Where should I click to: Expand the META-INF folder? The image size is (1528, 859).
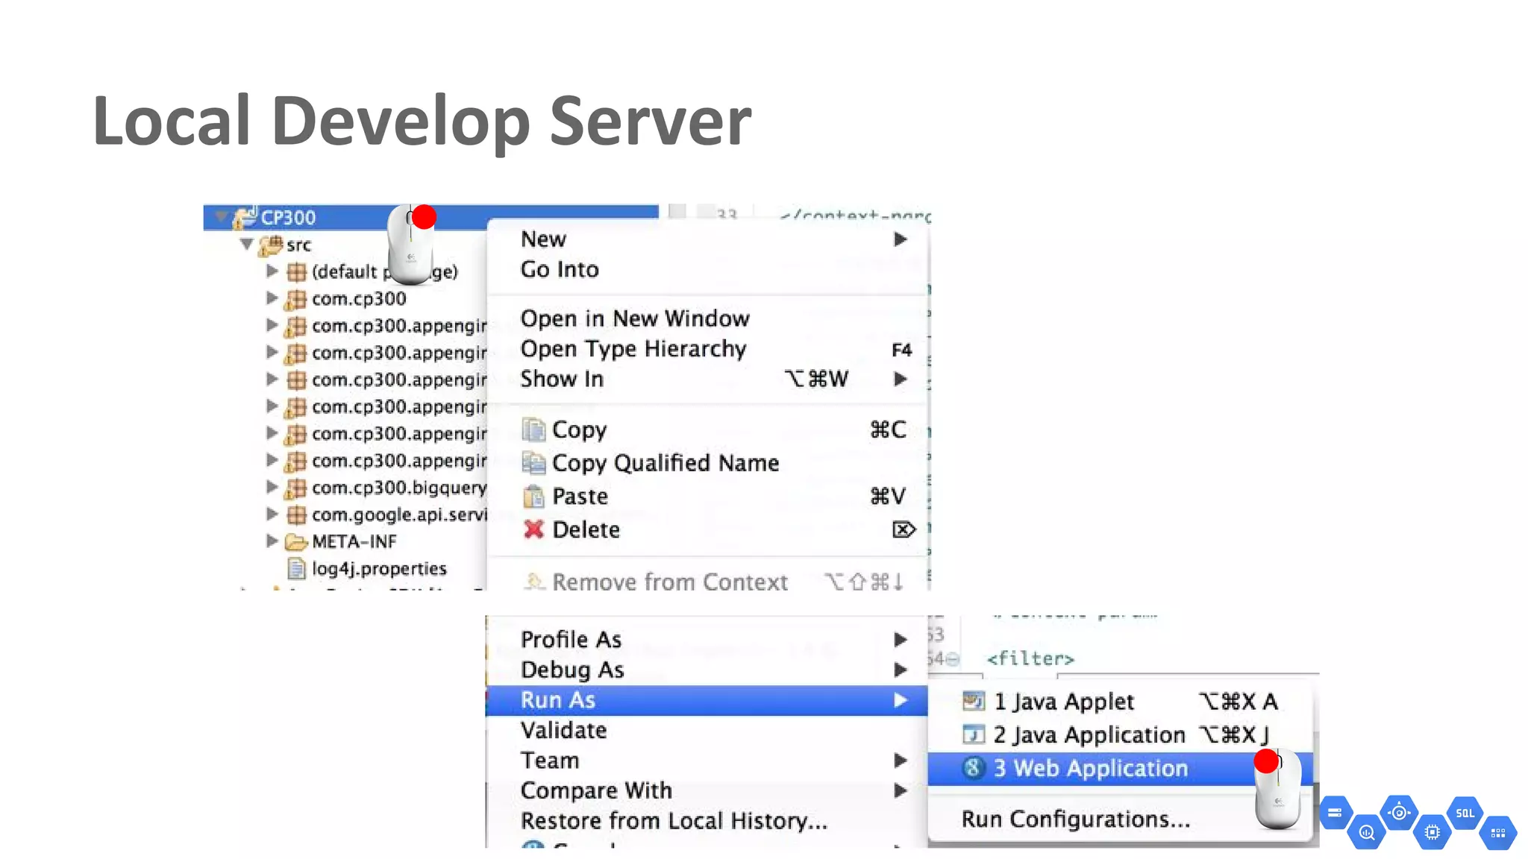pos(272,541)
